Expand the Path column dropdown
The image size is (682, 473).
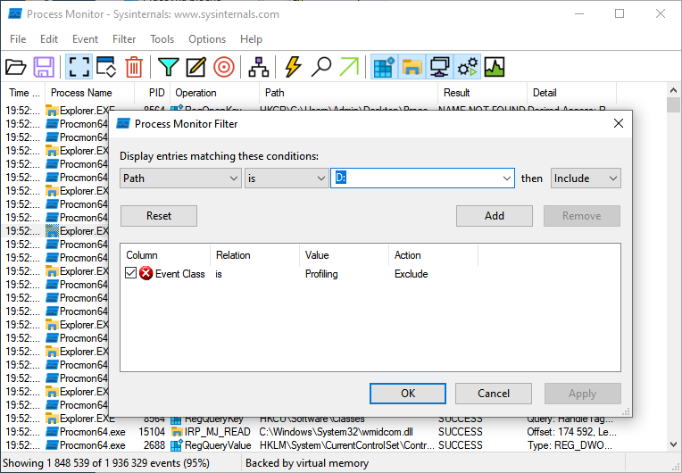tap(180, 178)
